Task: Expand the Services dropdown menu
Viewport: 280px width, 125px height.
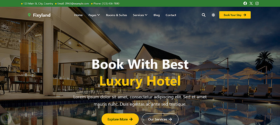Action: pos(140,15)
